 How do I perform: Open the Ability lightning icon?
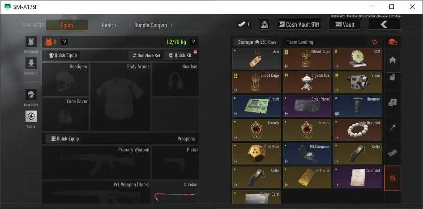tap(31, 116)
